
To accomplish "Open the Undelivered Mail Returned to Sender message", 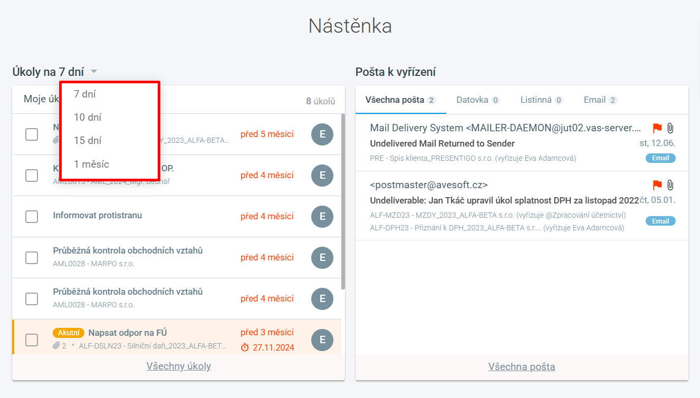I will coord(442,143).
